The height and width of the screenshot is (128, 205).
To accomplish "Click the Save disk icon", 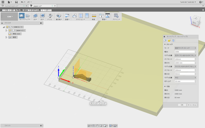I will (16, 2).
